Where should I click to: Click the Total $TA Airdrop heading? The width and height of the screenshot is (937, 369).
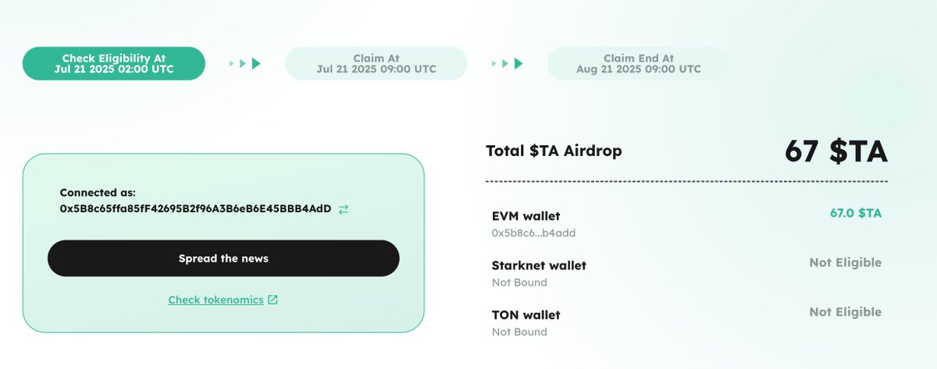pyautogui.click(x=554, y=151)
